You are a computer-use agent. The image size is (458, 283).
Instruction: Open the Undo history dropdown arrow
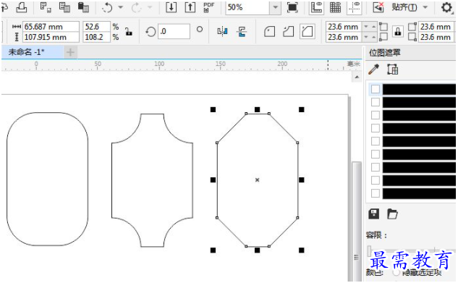pyautogui.click(x=120, y=7)
